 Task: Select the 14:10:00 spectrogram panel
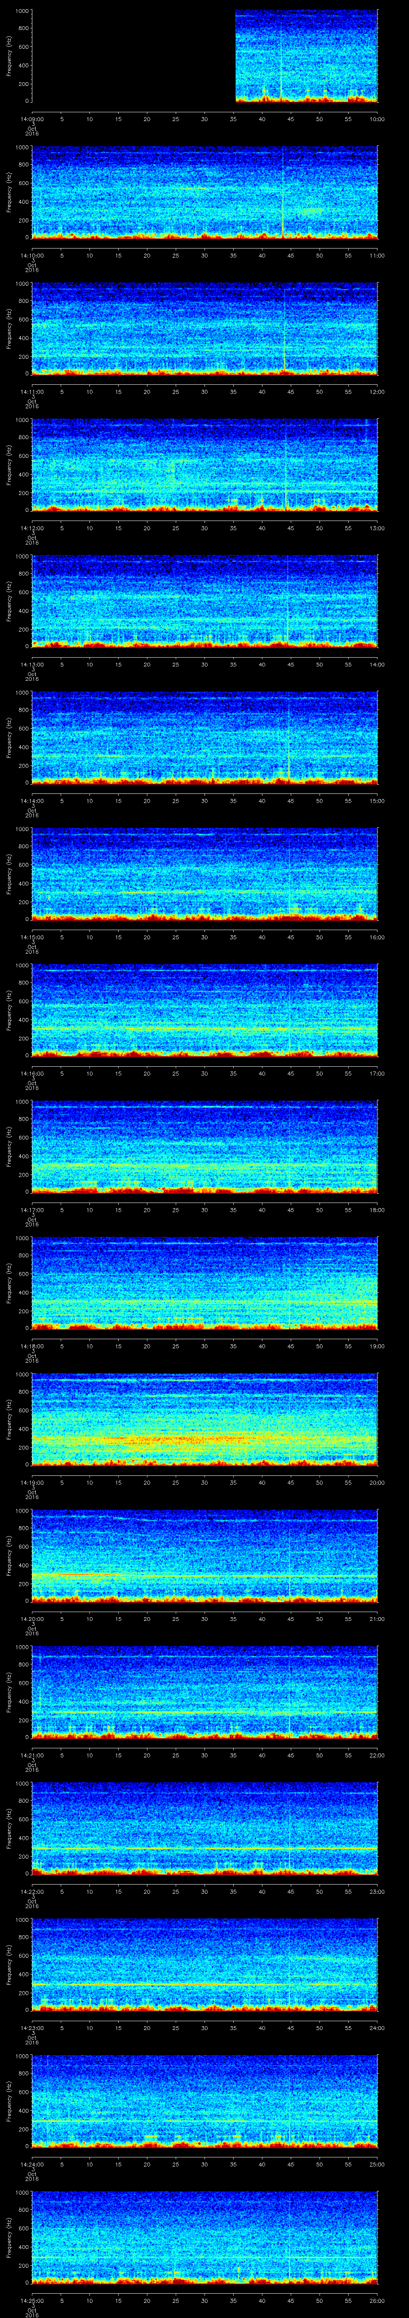204,192
